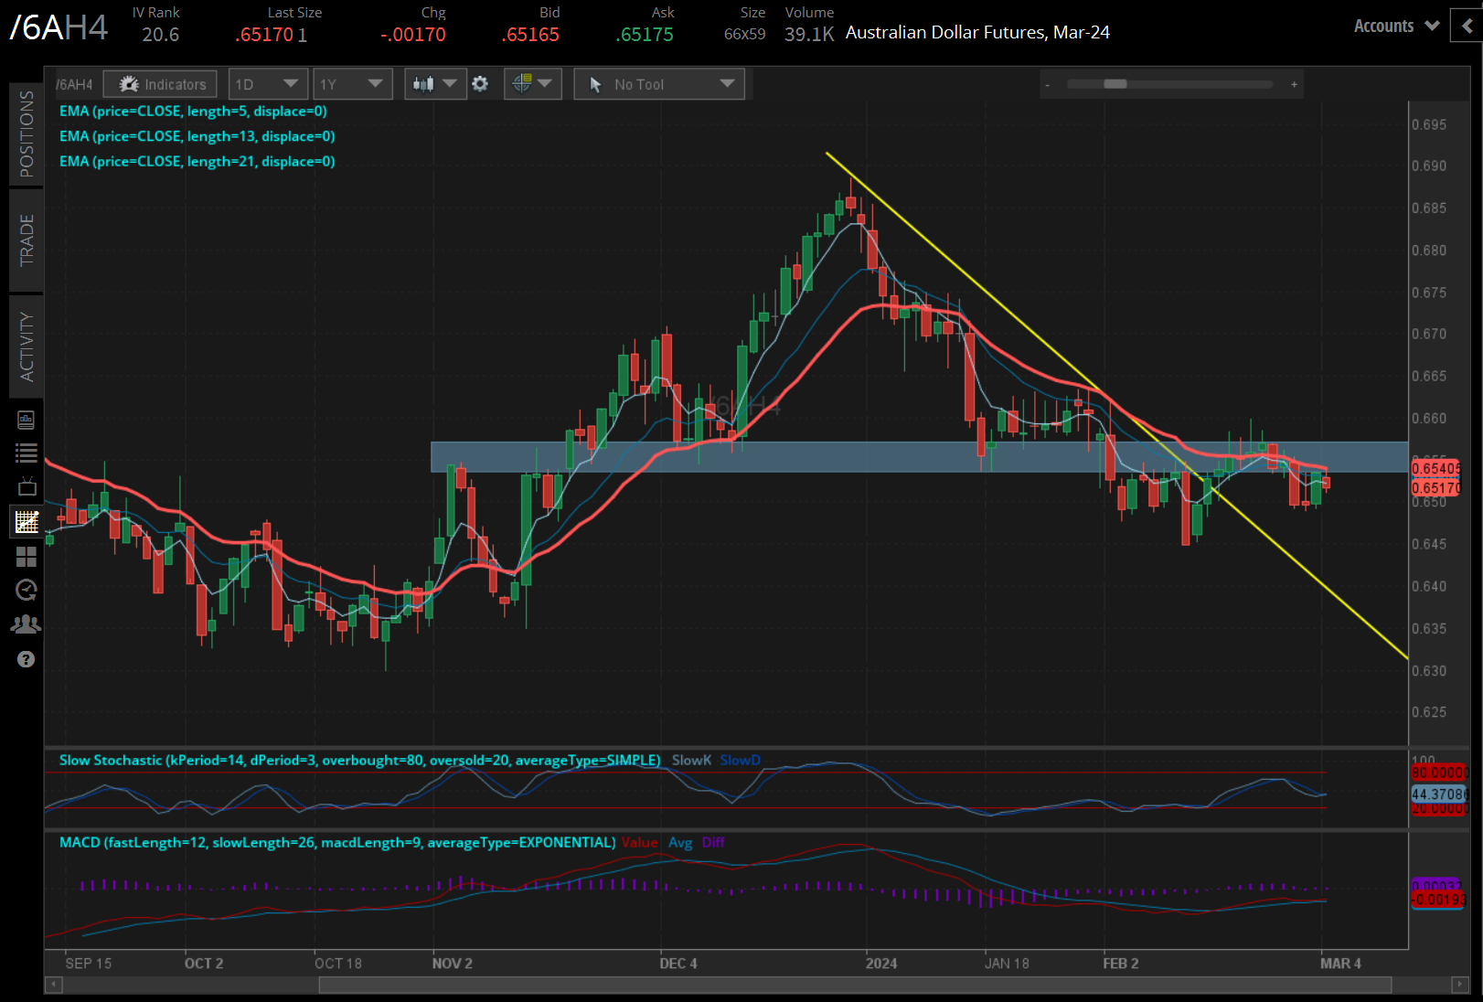
Task: Click the help question mark icon
Action: [27, 659]
